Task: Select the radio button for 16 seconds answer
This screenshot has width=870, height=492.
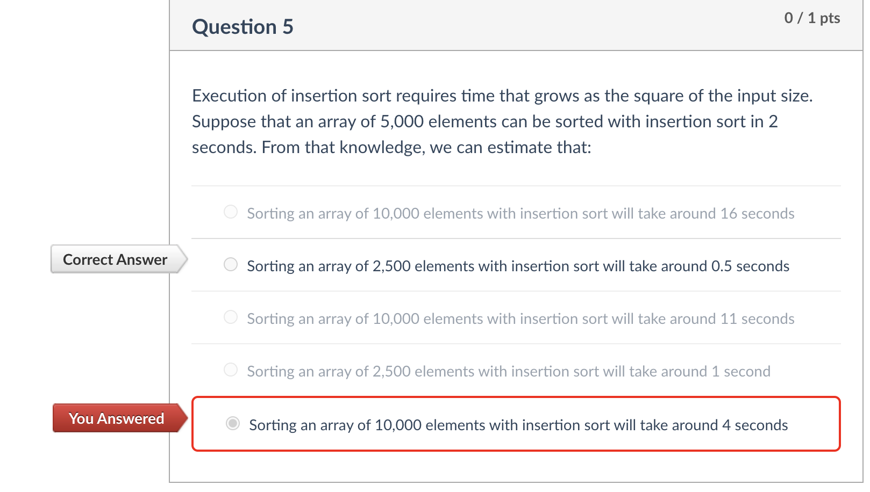Action: point(230,212)
